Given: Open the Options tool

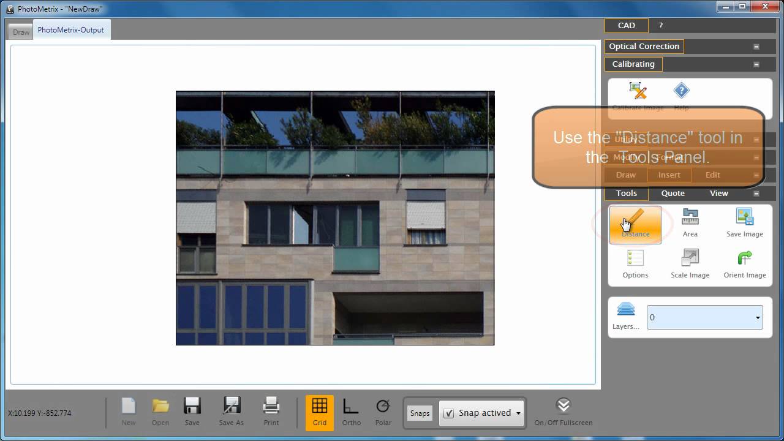Looking at the screenshot, I should (635, 264).
